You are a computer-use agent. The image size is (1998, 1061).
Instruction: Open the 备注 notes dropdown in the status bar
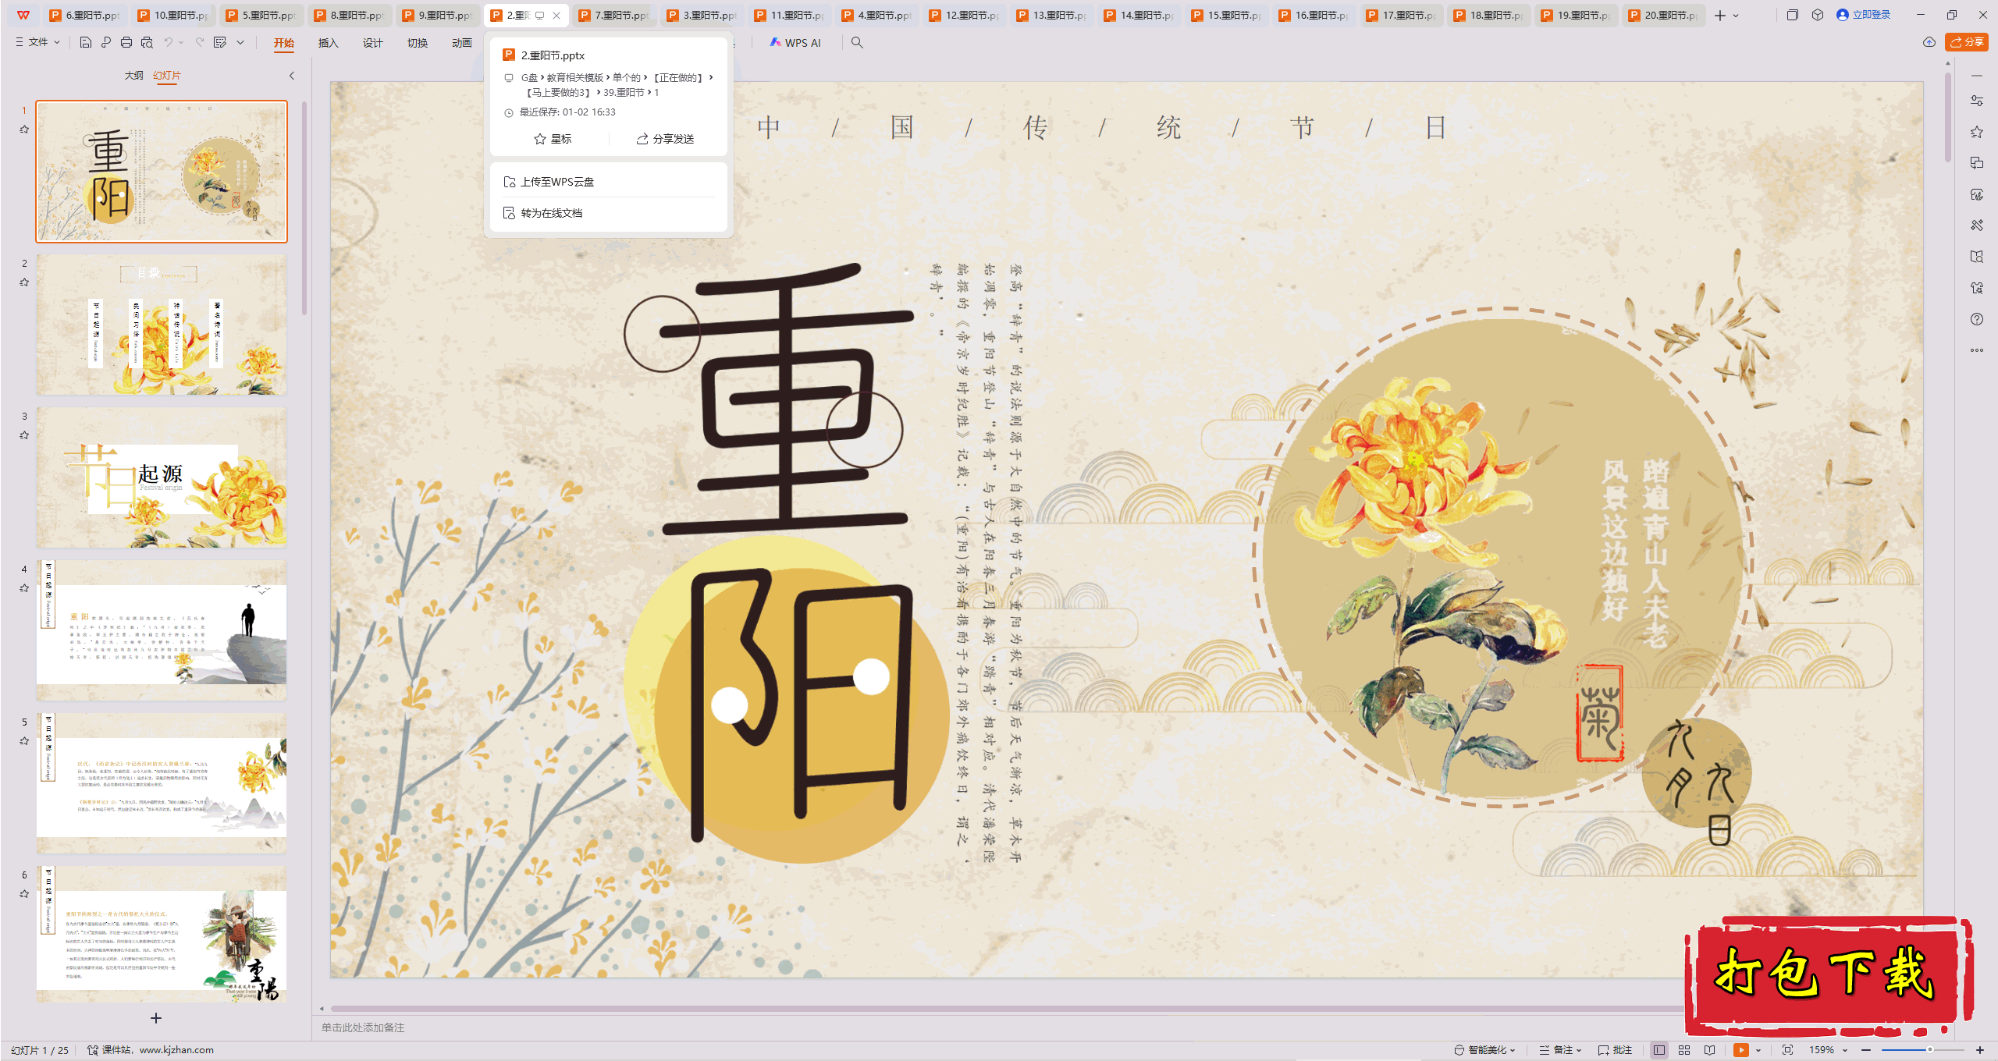pyautogui.click(x=1560, y=1050)
